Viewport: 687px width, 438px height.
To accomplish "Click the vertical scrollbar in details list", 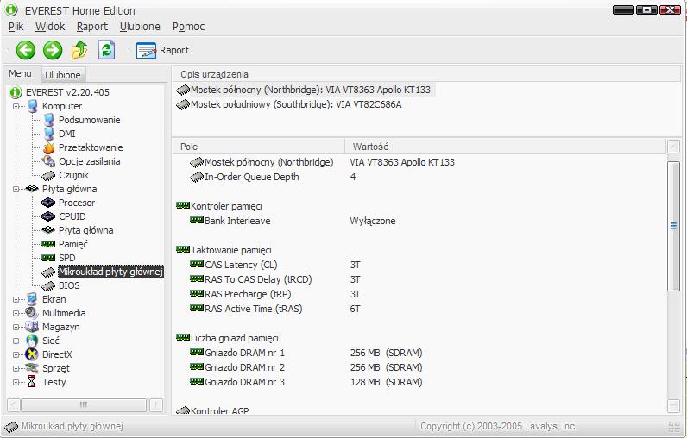I will (674, 276).
